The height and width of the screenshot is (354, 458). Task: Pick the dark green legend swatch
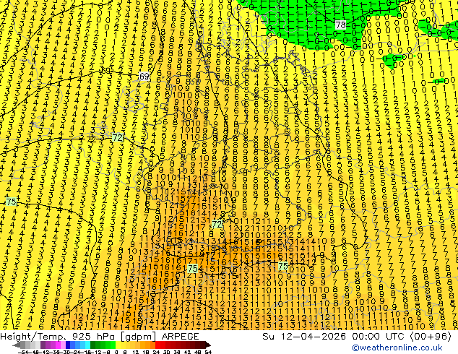(93, 345)
